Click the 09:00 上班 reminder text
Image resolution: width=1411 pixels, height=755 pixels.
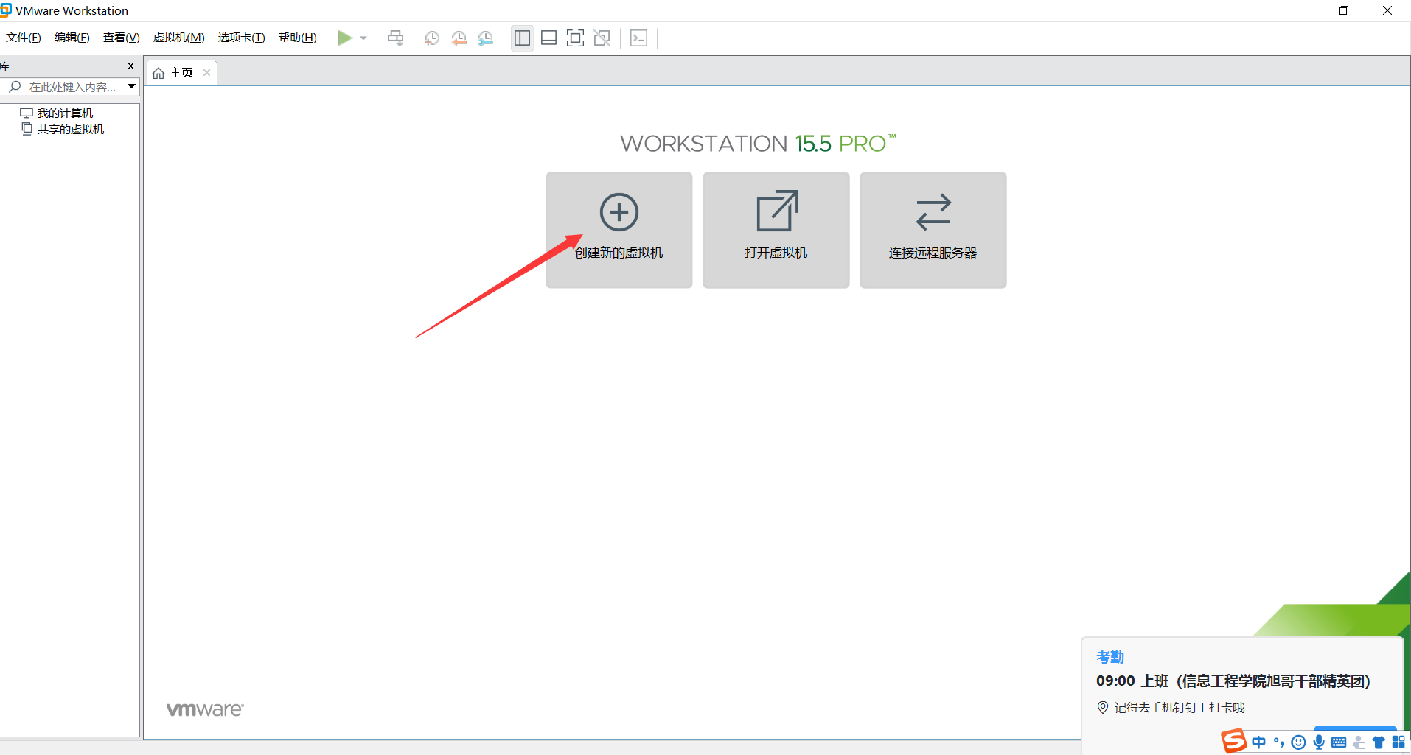tap(1233, 681)
